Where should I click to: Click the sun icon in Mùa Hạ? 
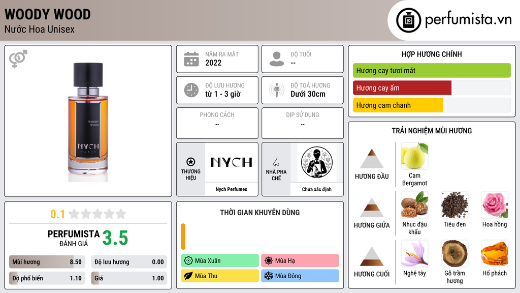(x=268, y=261)
